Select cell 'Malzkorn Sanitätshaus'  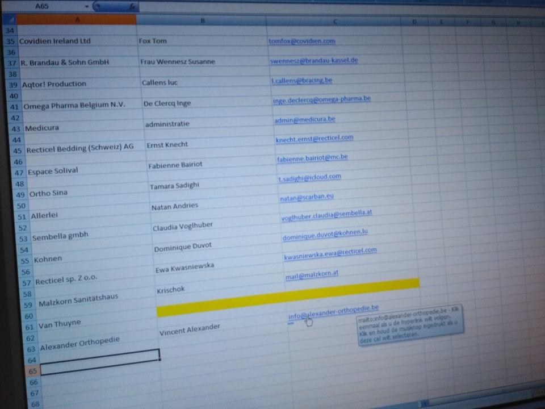[x=78, y=300]
